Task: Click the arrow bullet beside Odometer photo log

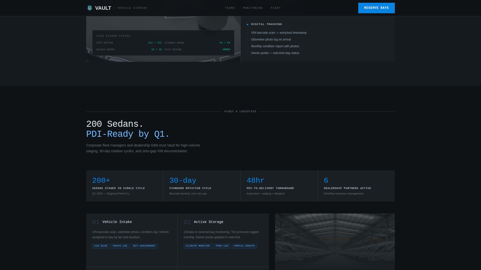Action: tap(248, 40)
